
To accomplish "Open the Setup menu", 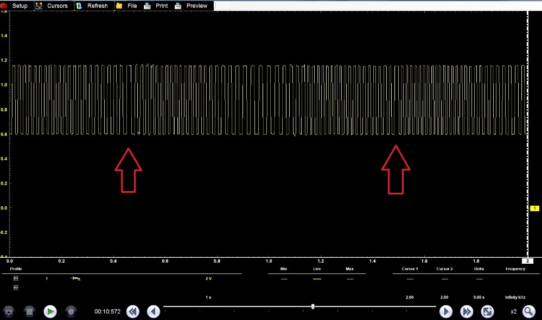I will (x=15, y=5).
